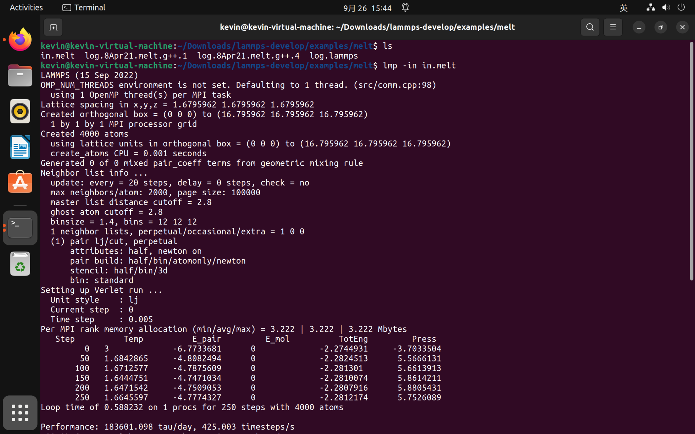Show all applications grid
Viewport: 695px width, 434px height.
(x=20, y=413)
